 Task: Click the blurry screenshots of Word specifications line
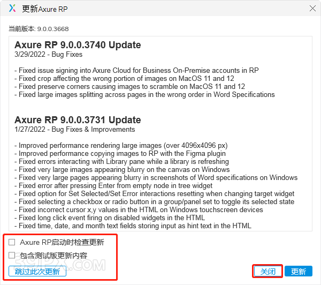[156, 177]
